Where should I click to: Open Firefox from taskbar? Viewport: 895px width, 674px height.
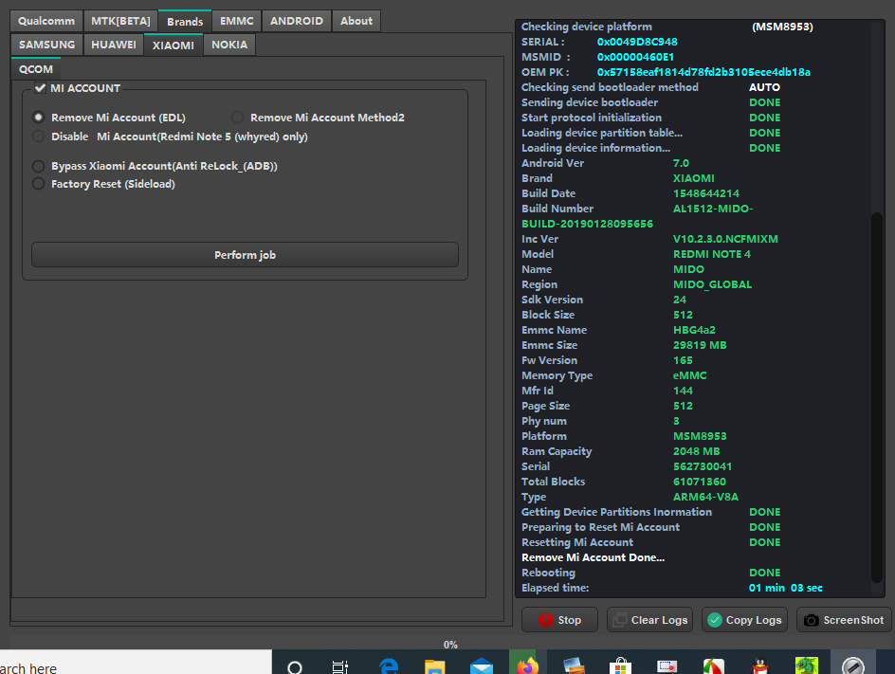[527, 665]
